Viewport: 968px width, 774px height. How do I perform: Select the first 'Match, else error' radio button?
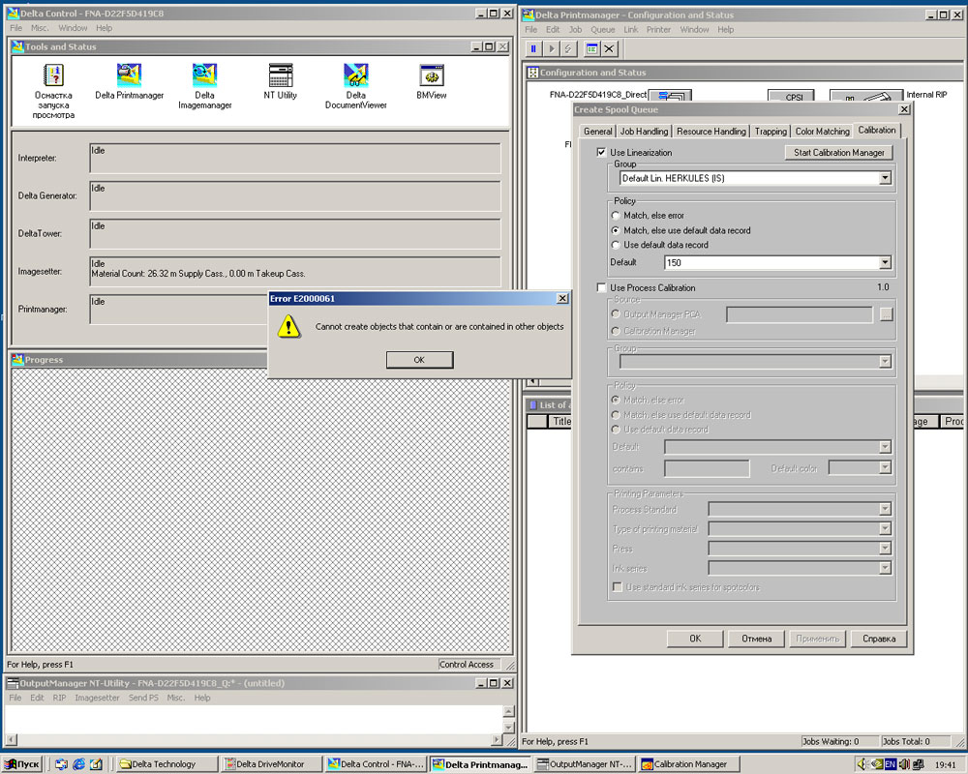coord(615,216)
